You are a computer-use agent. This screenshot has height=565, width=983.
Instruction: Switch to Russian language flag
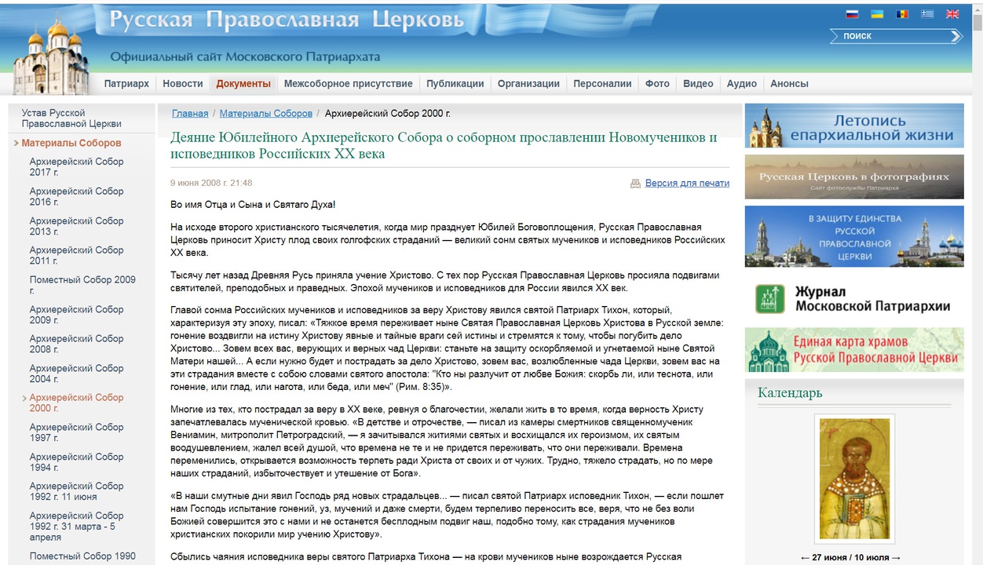[x=852, y=14]
